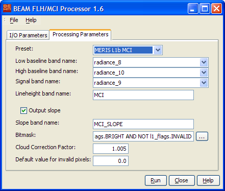Screen dimensions: 225x191
Task: Select the Processing Parameters tab
Action: tap(80, 35)
